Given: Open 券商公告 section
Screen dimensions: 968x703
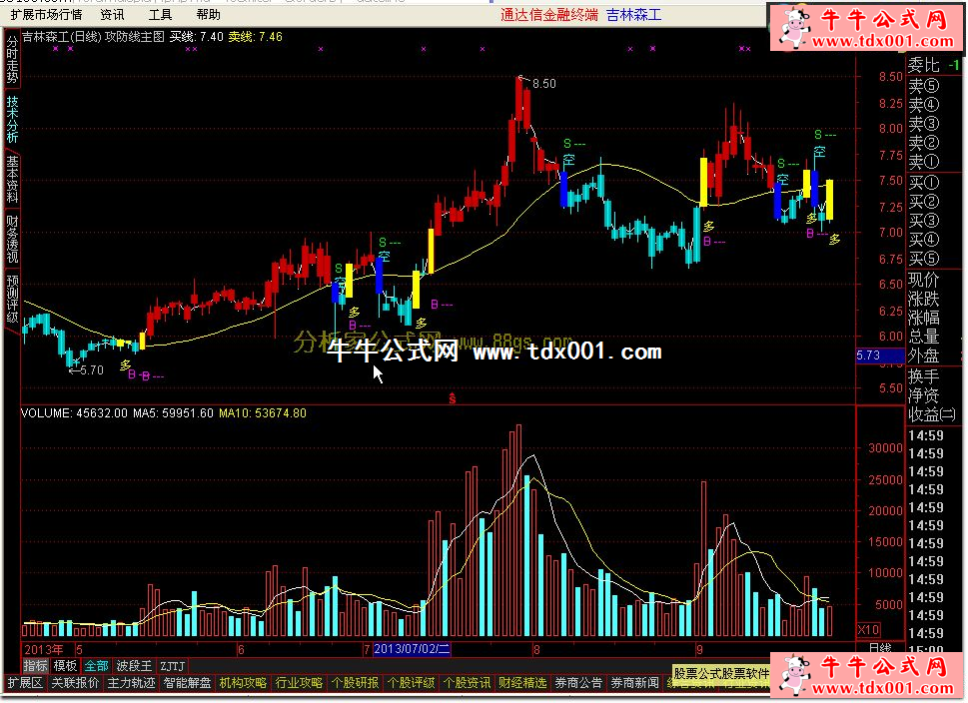Looking at the screenshot, I should click(x=578, y=683).
